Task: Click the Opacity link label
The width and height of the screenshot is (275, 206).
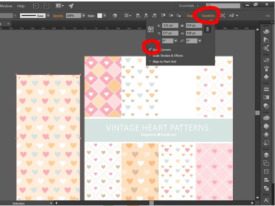Action: (x=58, y=16)
